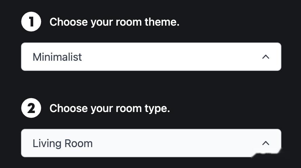Click the empty middle of the room type combo box

169,143
